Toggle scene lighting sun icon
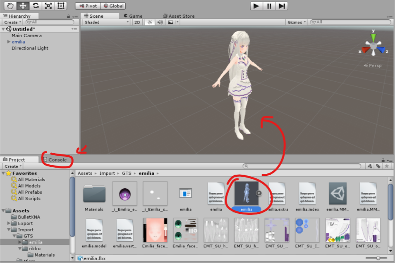 pyautogui.click(x=150, y=22)
